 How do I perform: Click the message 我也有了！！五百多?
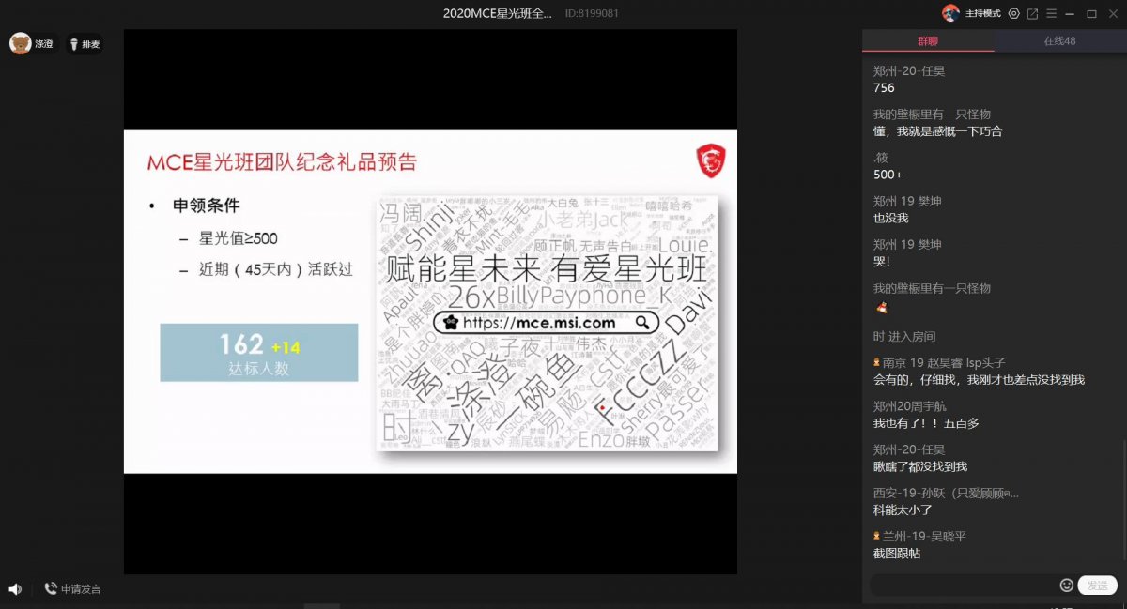[x=926, y=423]
